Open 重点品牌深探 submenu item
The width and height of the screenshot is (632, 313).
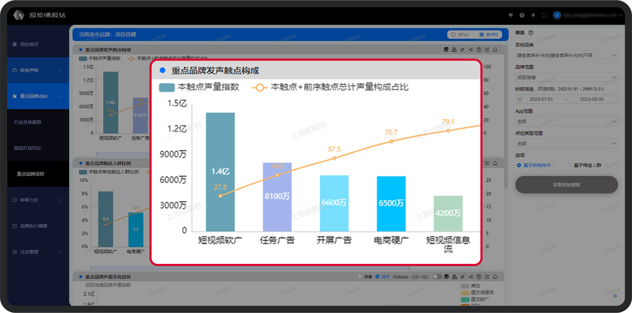38,174
